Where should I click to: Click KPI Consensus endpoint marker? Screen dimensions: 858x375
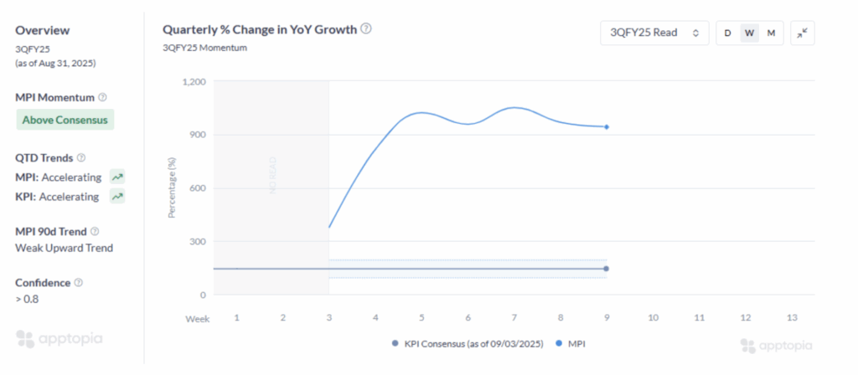click(606, 269)
